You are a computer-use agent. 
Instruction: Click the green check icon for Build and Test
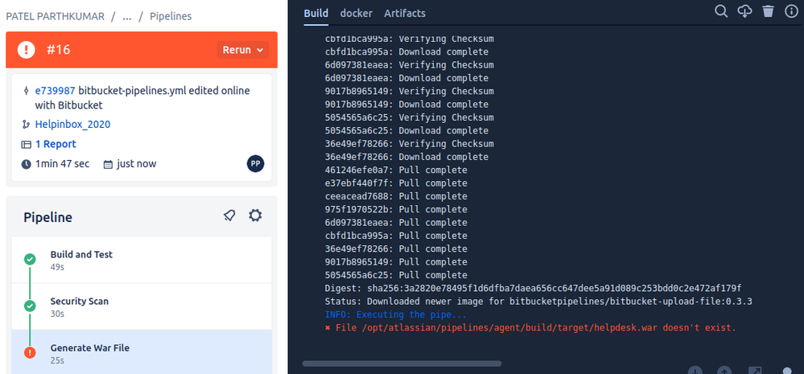[30, 259]
